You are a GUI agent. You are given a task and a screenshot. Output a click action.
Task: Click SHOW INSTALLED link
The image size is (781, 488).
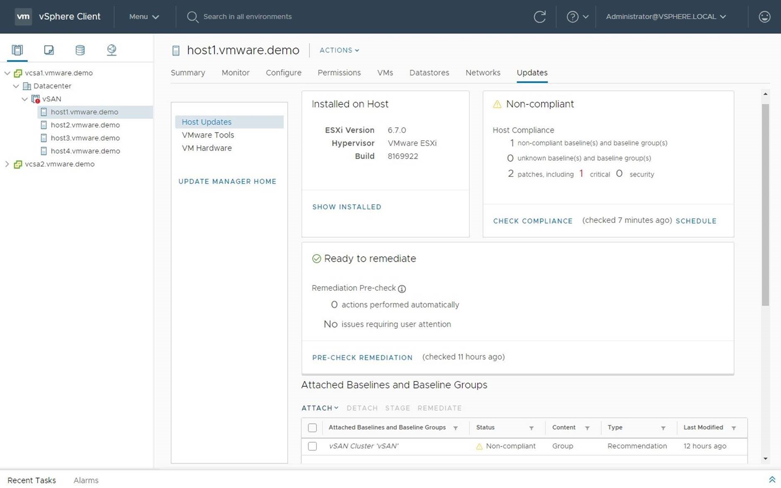tap(347, 207)
